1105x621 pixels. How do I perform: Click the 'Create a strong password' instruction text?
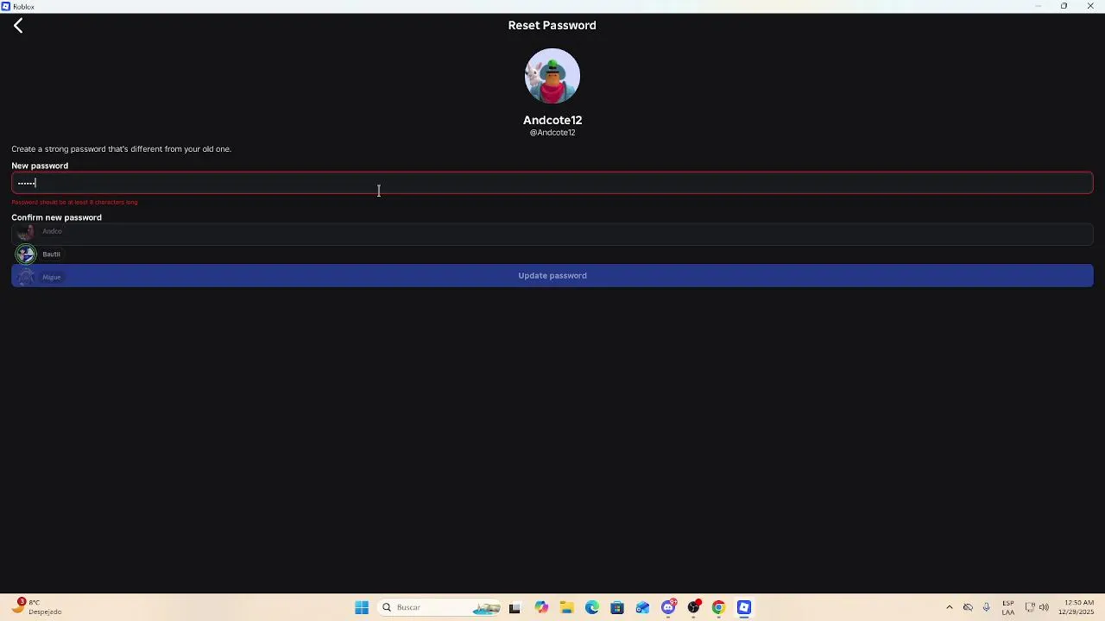(x=121, y=149)
